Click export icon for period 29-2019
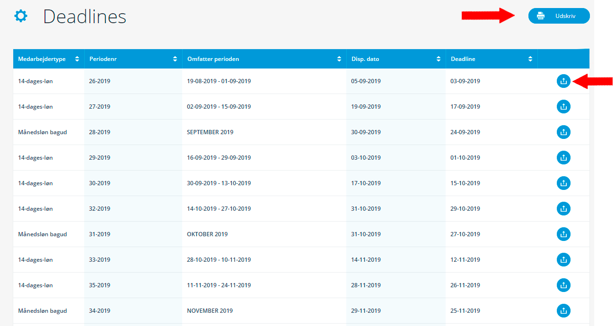 [563, 158]
